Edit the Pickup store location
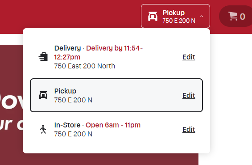Screen dimensions: 252x165 pos(189,95)
